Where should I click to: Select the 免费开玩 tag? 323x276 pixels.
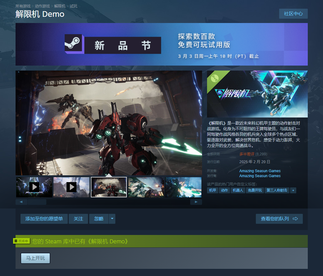255,190
